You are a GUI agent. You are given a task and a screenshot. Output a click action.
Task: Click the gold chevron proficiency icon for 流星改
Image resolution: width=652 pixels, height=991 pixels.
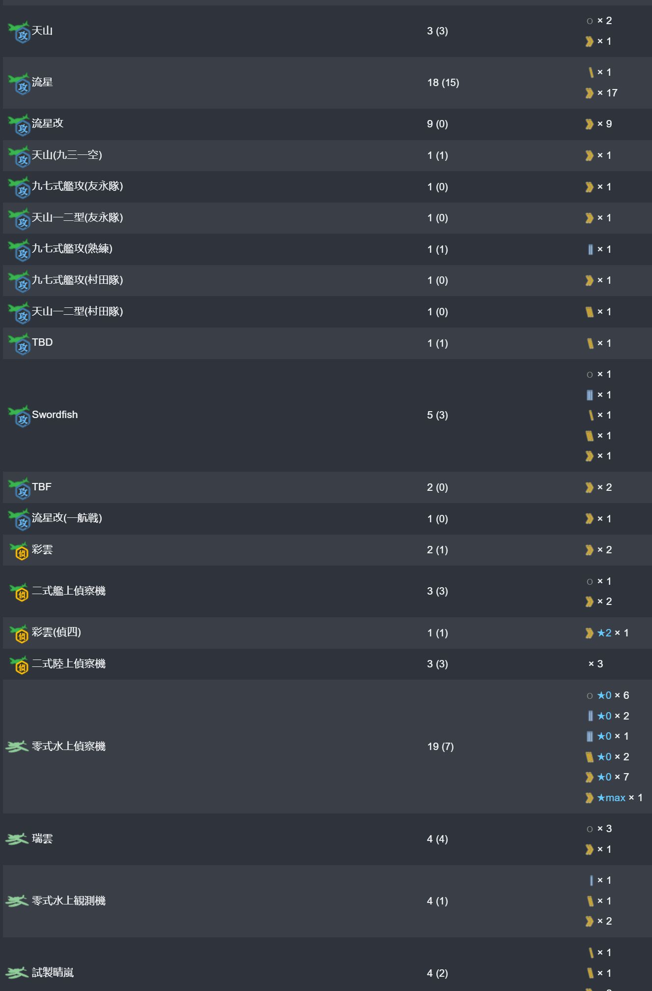(x=590, y=124)
